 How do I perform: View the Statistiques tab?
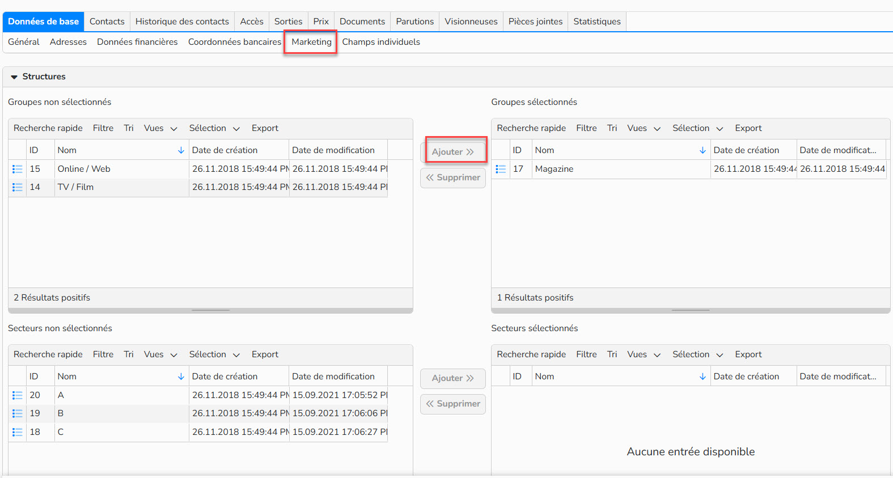pyautogui.click(x=597, y=22)
